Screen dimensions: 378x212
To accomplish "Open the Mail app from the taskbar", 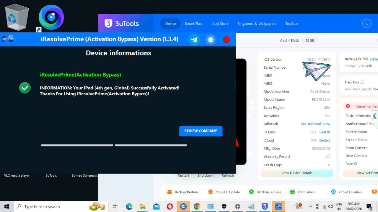I will [x=156, y=206].
